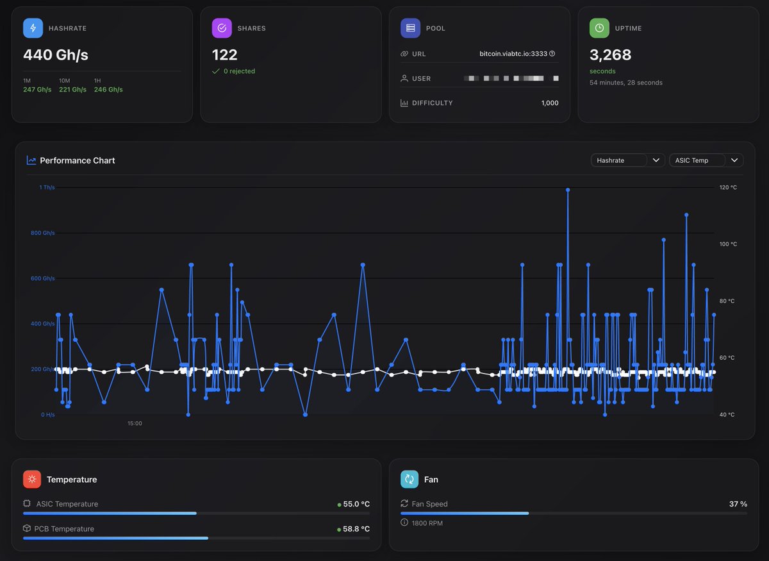769x561 pixels.
Task: Click the green Uptime clock icon
Action: pyautogui.click(x=599, y=28)
